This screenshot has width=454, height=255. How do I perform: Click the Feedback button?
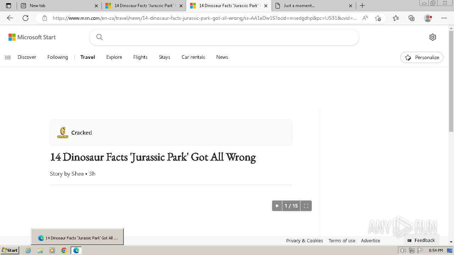(421, 240)
